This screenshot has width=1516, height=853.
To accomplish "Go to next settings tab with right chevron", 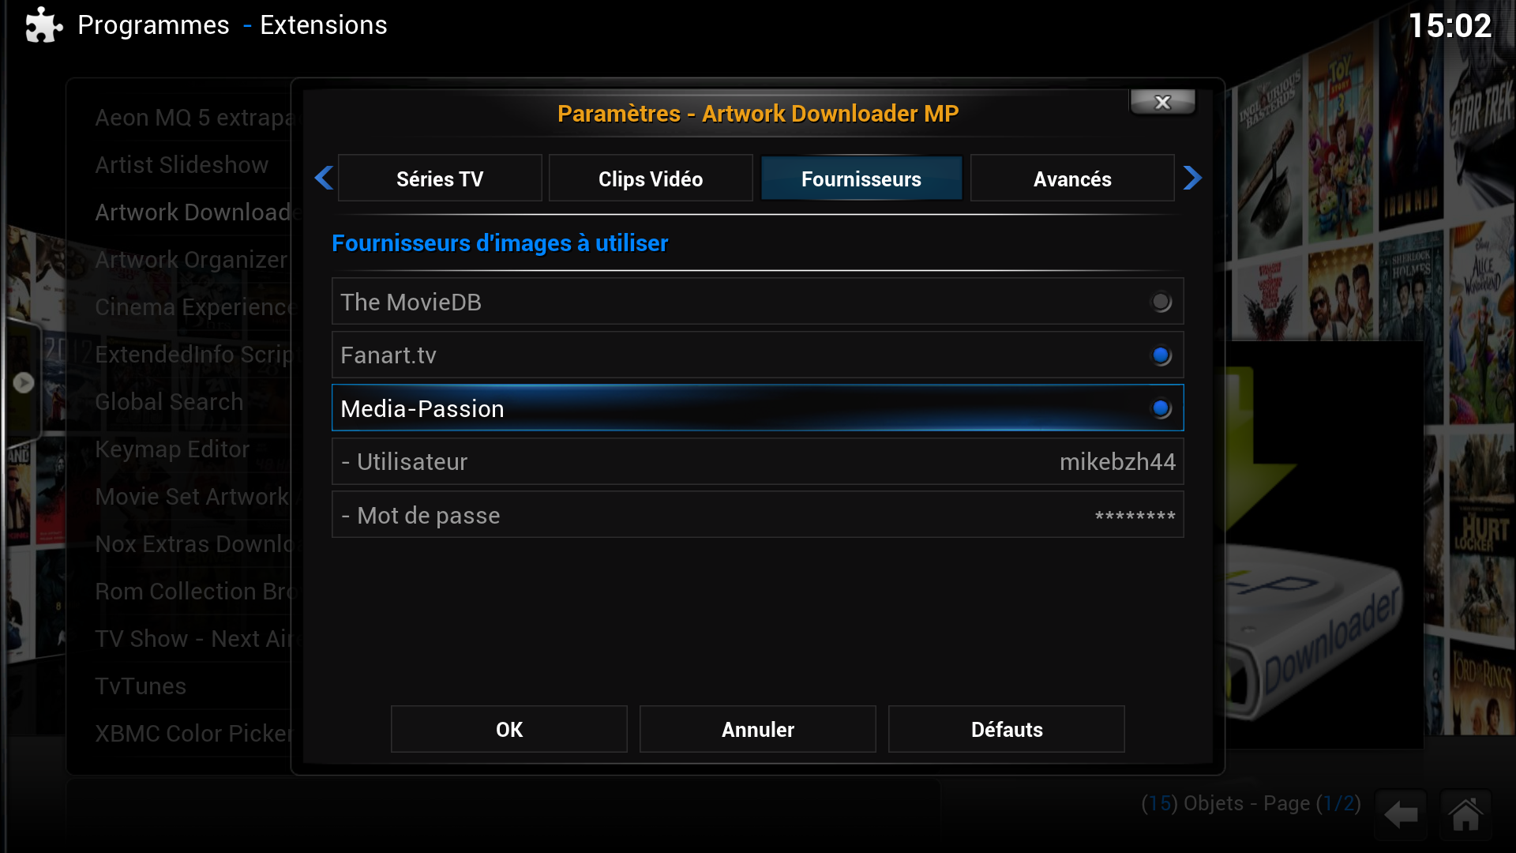I will (x=1192, y=178).
